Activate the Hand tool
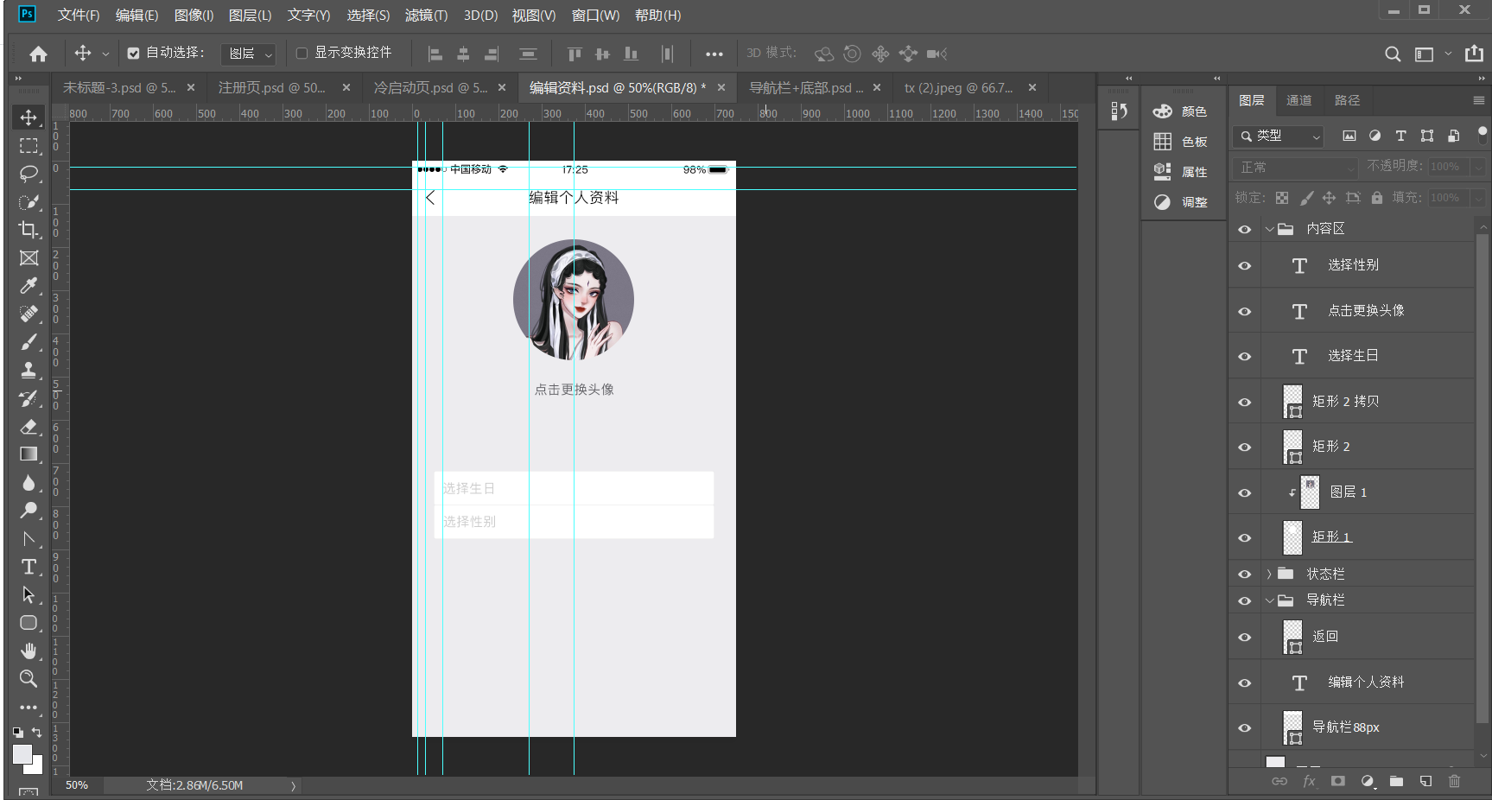 [29, 651]
